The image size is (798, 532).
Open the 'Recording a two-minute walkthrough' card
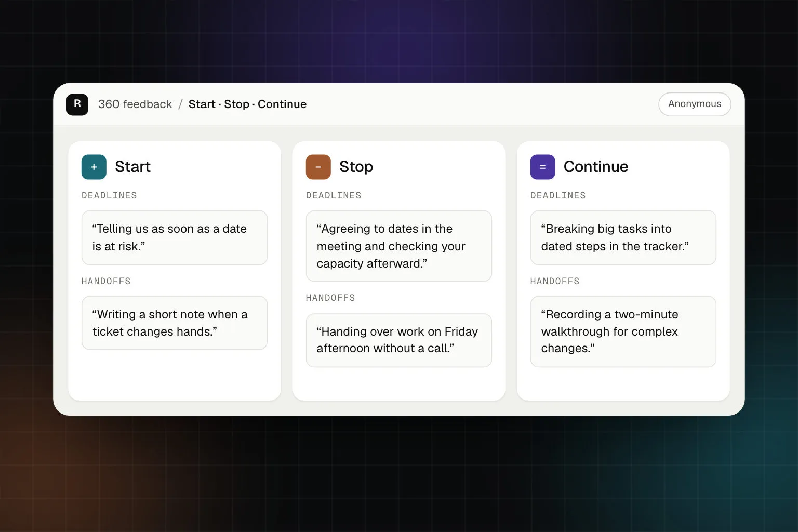pos(623,331)
